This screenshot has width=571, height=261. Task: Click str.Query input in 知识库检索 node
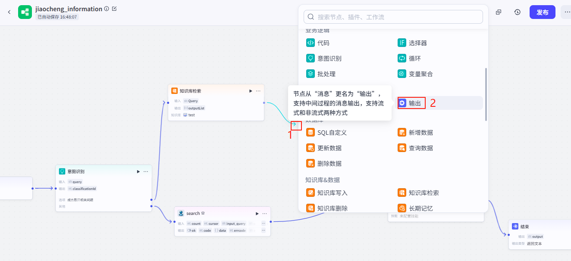pos(191,101)
